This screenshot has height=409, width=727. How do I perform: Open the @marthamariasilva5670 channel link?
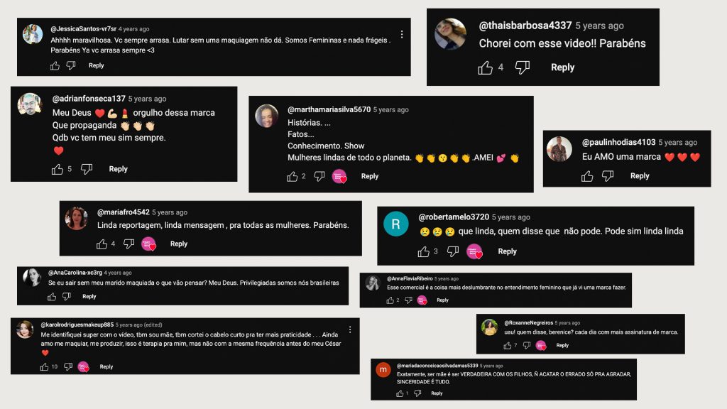tap(329, 109)
